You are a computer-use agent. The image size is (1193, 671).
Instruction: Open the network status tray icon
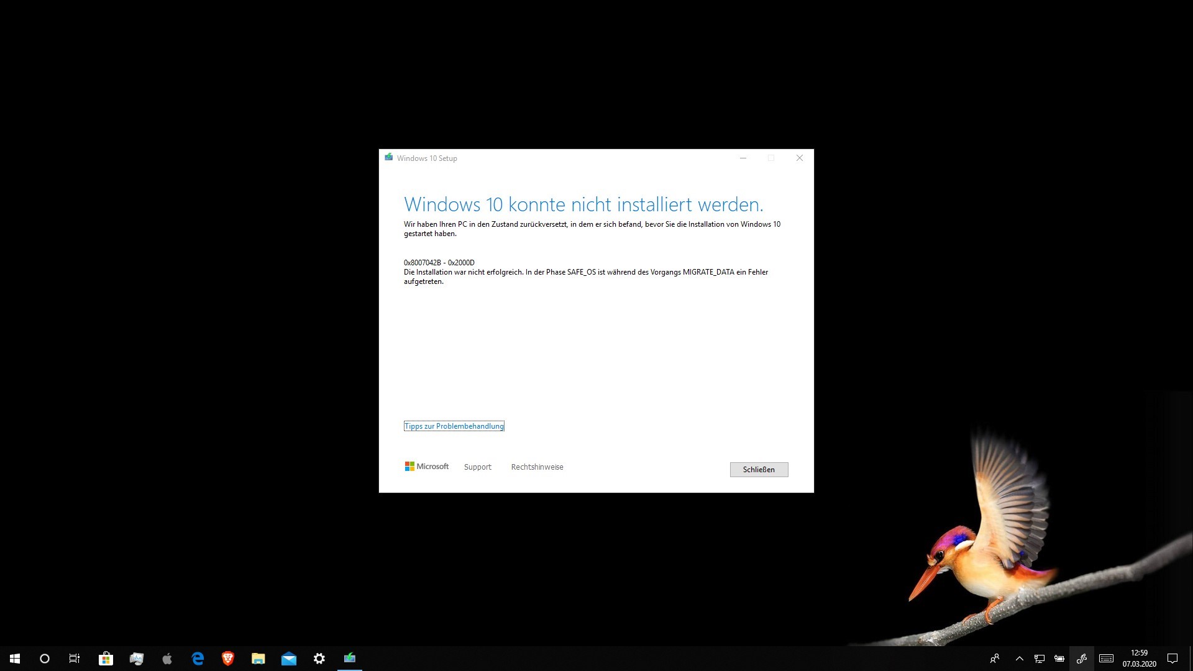1040,659
